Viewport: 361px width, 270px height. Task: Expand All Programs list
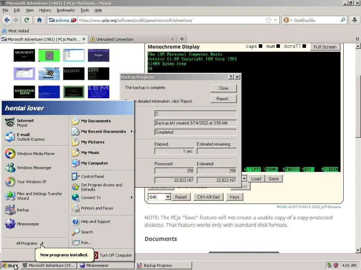[30, 243]
